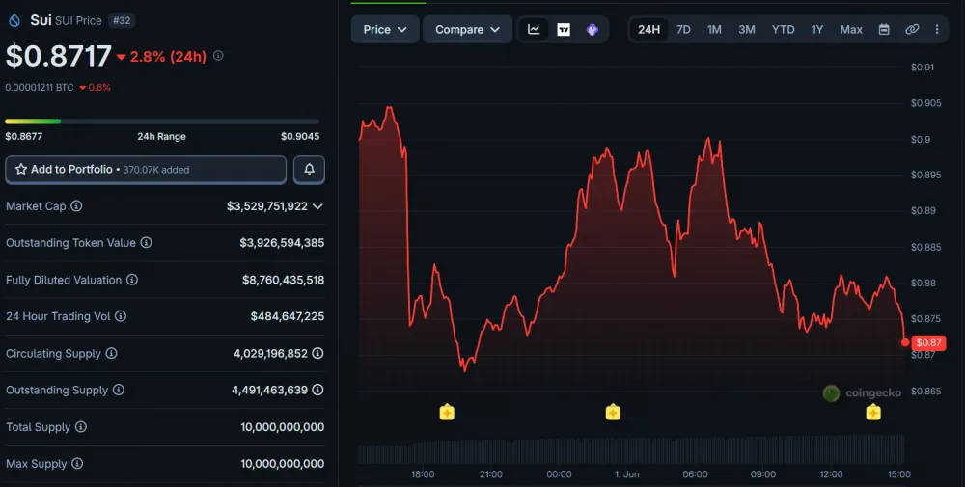This screenshot has width=965, height=487.
Task: Click the $0.8677 range low value
Action: pos(24,137)
